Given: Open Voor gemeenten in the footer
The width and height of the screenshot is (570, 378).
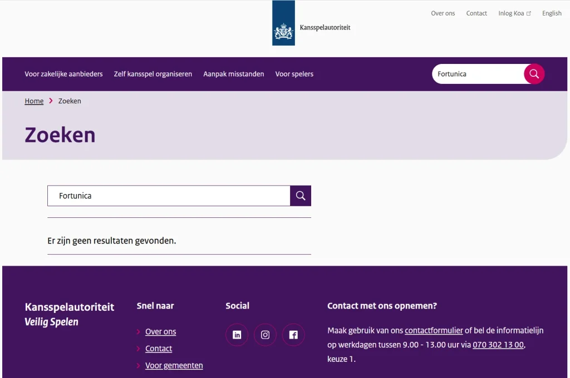Looking at the screenshot, I should click(174, 366).
